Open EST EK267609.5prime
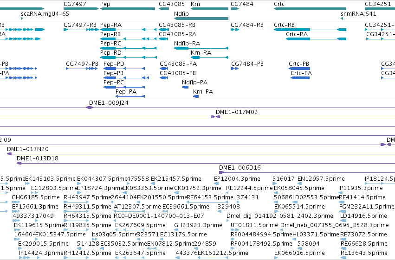This screenshot has width=395, height=260. [x=140, y=225]
